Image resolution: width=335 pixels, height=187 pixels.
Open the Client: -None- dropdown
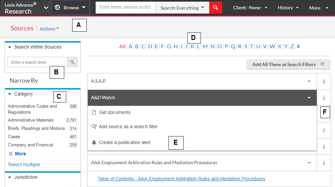(x=250, y=8)
